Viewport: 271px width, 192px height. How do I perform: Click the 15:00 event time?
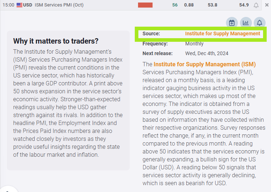pos(8,5)
